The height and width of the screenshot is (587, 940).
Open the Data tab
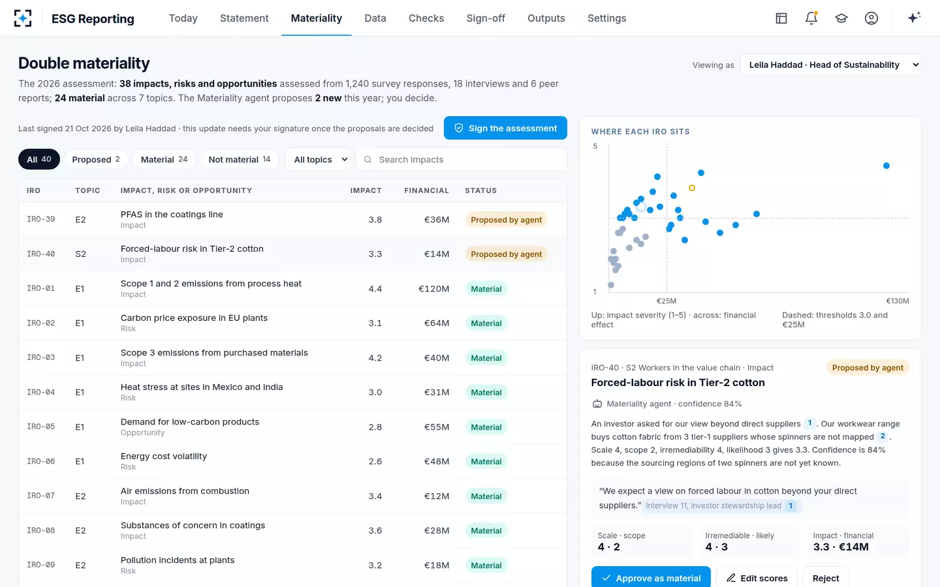[x=375, y=18]
